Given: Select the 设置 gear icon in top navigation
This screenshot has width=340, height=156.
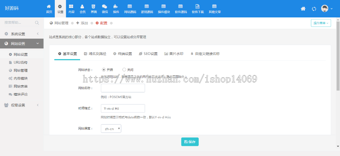Looking at the screenshot, I should click(x=60, y=6).
